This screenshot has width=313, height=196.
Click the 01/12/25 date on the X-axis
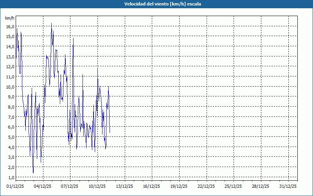16,187
